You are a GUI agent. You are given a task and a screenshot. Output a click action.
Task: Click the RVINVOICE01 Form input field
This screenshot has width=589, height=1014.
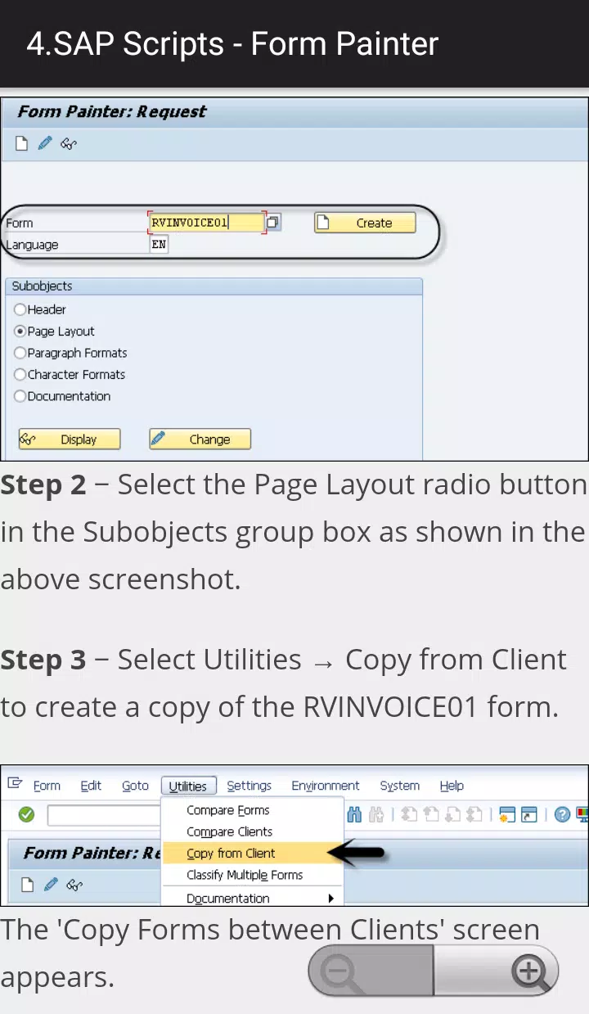(x=207, y=222)
